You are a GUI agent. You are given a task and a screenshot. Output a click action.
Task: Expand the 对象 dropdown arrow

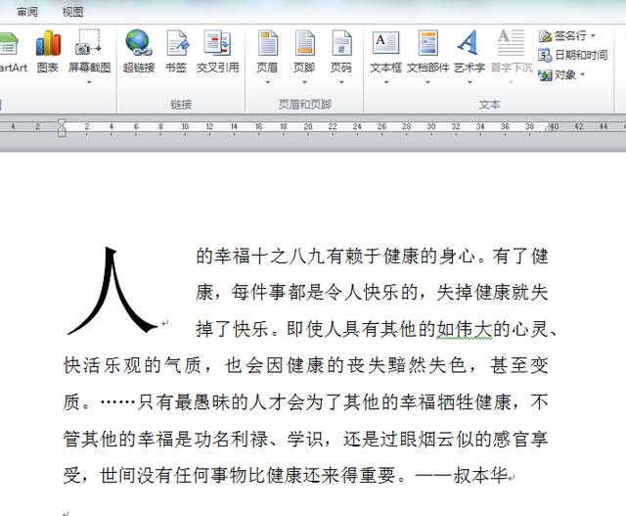(582, 74)
